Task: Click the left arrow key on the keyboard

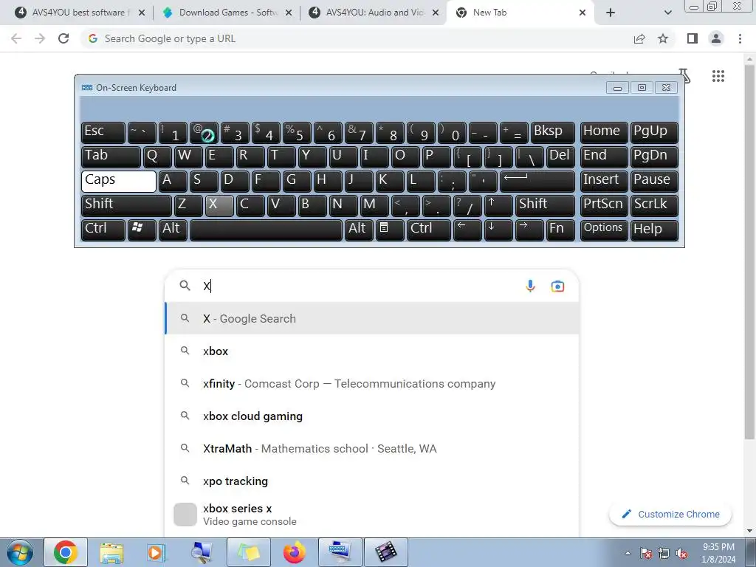Action: 467,230
